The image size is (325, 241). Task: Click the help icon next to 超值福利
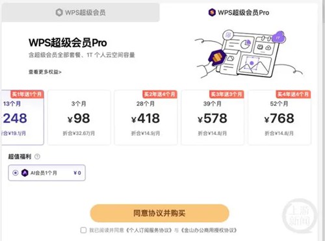point(37,157)
